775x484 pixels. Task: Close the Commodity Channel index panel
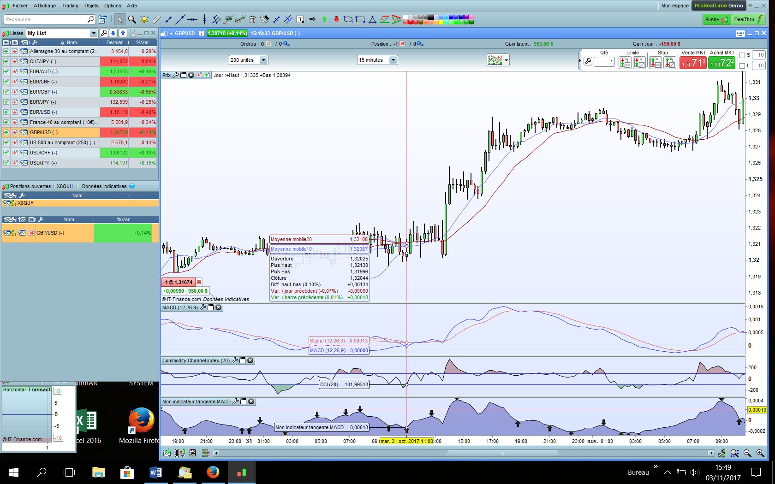click(x=250, y=360)
